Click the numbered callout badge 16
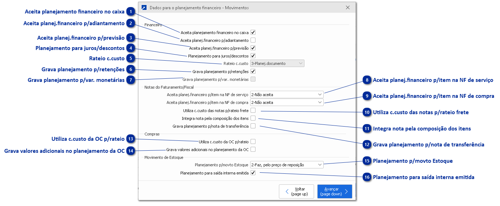Screen dimensions: 500x206 coord(367,177)
